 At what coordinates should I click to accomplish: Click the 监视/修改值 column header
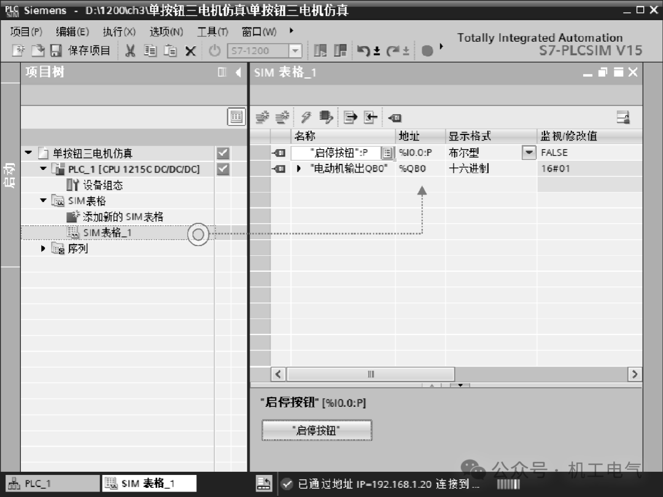tap(590, 136)
